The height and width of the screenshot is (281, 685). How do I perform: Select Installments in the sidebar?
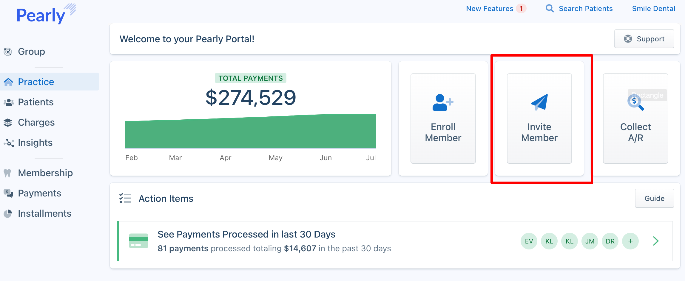pyautogui.click(x=44, y=213)
